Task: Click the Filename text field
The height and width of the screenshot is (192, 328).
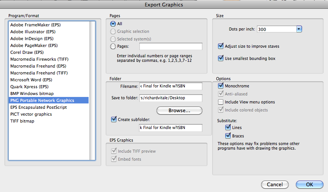Action: click(x=171, y=86)
